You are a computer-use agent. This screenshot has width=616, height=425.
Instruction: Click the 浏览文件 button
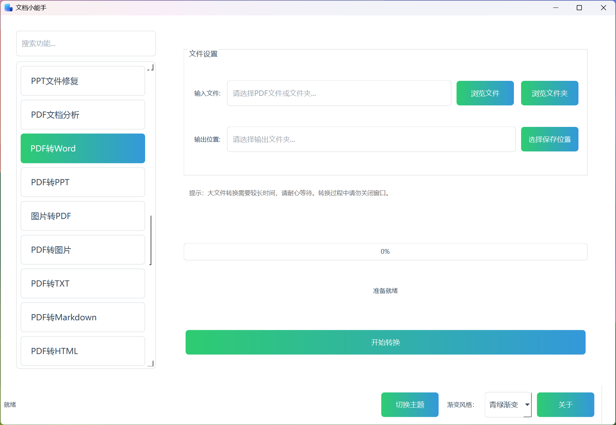(x=485, y=93)
